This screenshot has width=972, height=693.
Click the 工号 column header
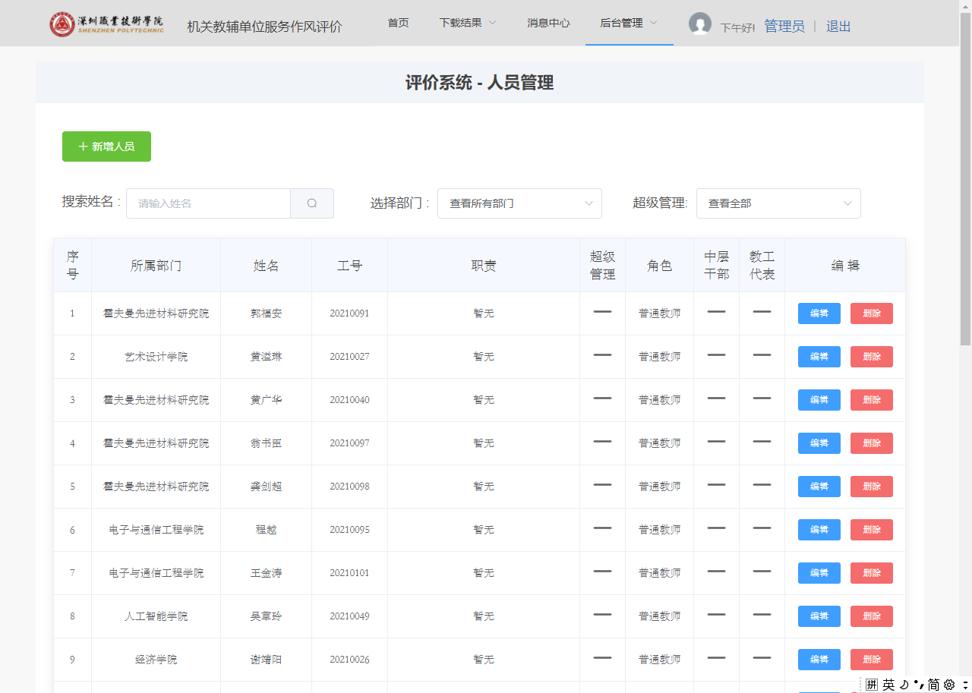(x=350, y=266)
